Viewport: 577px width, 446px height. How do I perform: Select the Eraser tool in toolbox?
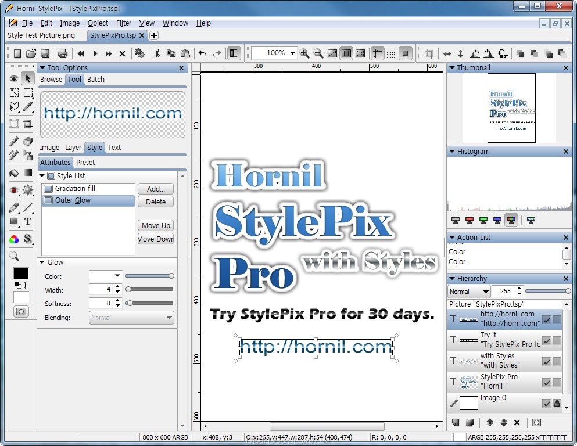28,142
